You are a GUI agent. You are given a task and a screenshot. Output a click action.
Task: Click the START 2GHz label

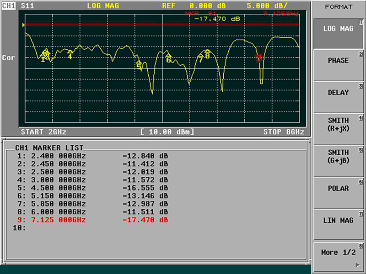click(43, 132)
